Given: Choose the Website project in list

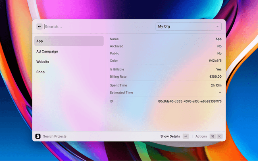Looking at the screenshot, I should pos(69,62).
